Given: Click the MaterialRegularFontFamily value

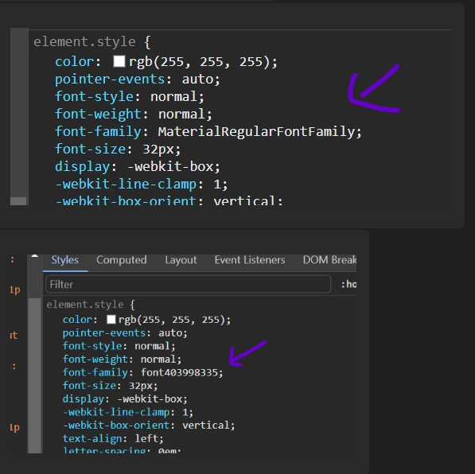Looking at the screenshot, I should click(256, 131).
